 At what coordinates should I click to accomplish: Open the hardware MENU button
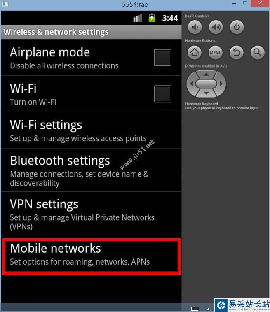[216, 53]
